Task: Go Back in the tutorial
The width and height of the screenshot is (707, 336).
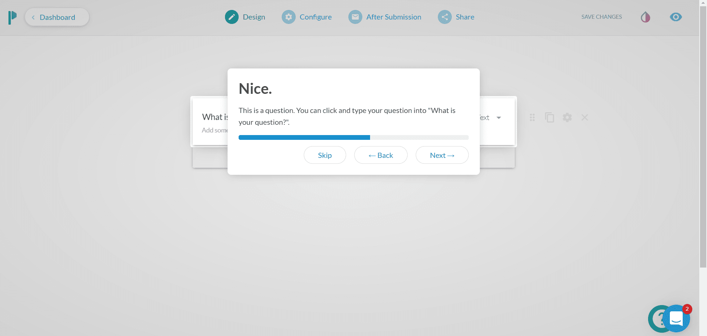Action: pos(381,155)
